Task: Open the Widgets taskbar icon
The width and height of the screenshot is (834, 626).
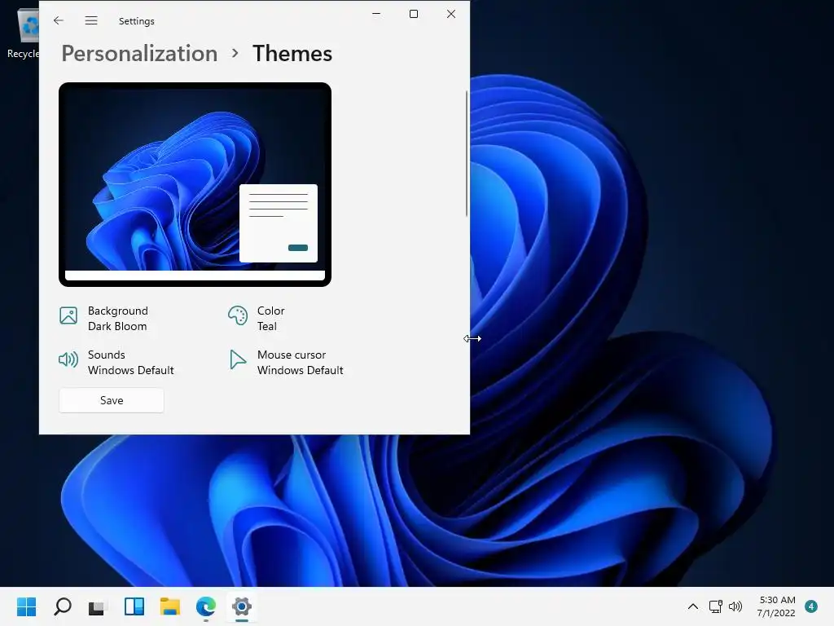Action: tap(134, 606)
